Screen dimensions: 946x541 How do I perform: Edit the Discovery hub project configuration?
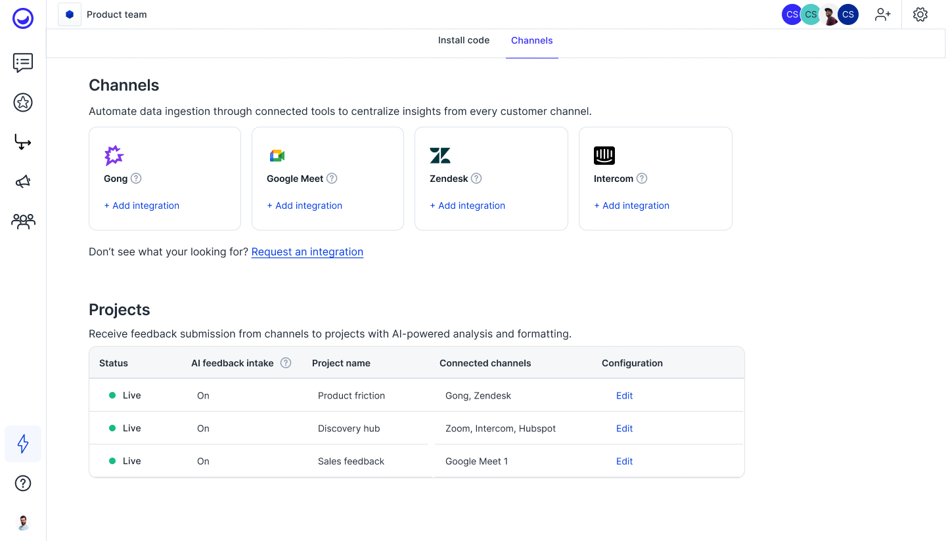624,428
